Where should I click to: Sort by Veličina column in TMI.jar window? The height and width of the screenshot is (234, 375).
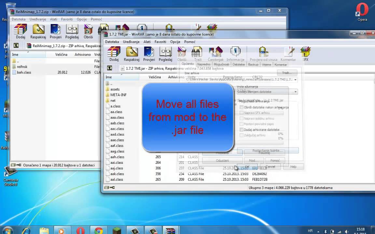pos(155,77)
